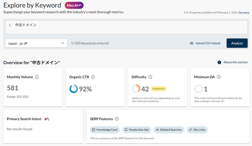Select the Site Links chip
Image resolution: width=252 pixels, height=146 pixels.
click(x=197, y=130)
